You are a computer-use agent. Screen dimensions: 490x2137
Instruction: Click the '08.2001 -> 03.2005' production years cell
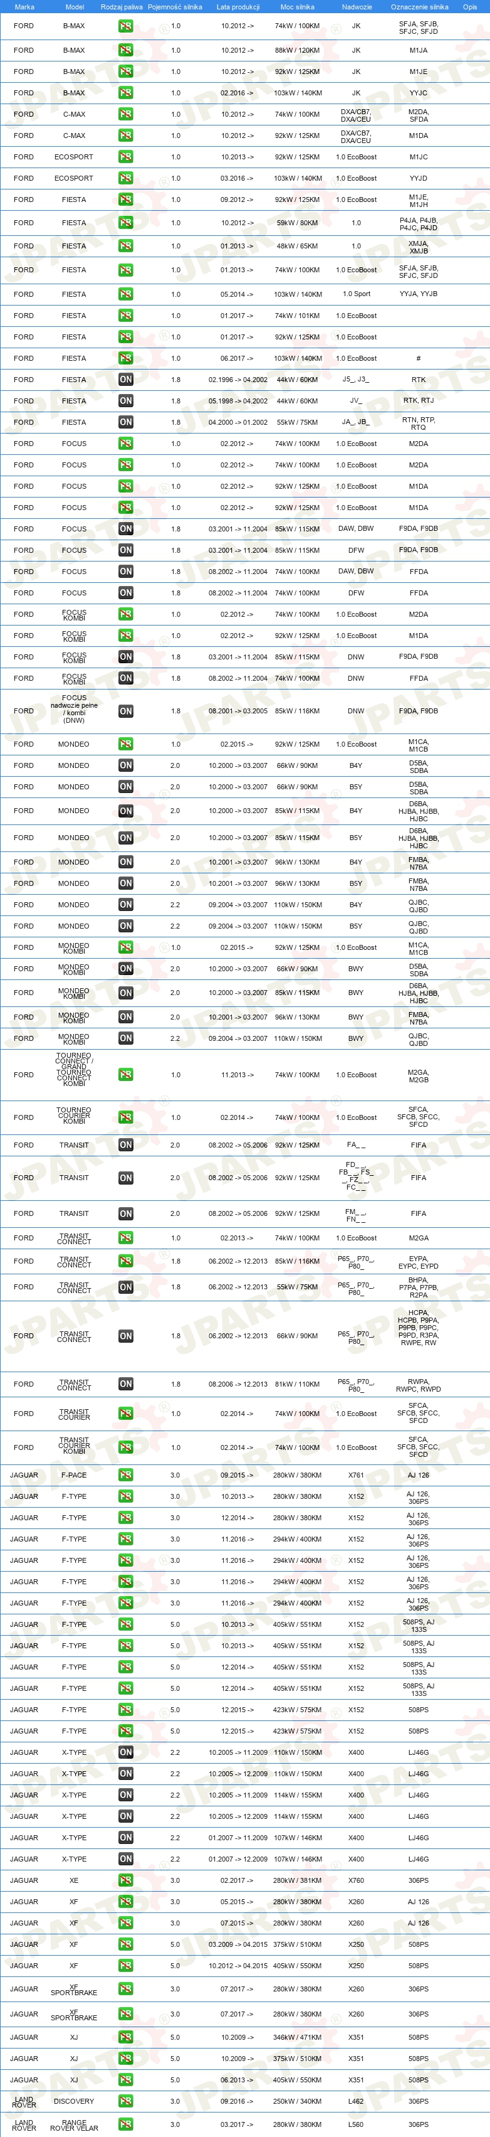pos(238,711)
